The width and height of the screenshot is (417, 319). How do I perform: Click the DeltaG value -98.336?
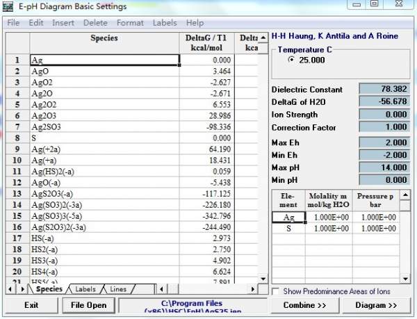[207, 126]
